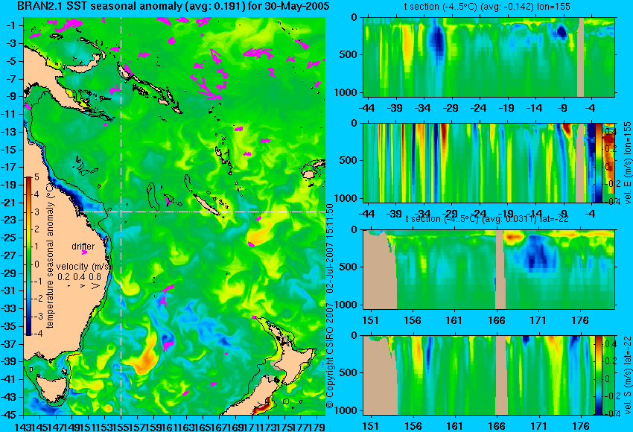Click the '02-Jul-2007 15:11:50' timestamp
This screenshot has width=633, height=432.
coord(330,248)
